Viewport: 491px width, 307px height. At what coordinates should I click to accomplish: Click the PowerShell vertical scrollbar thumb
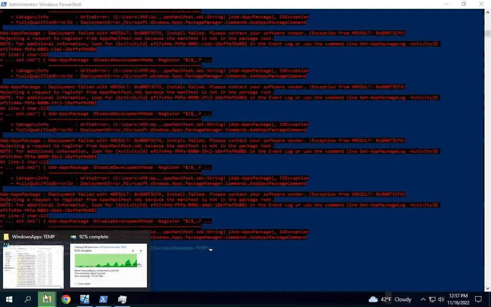click(x=488, y=33)
